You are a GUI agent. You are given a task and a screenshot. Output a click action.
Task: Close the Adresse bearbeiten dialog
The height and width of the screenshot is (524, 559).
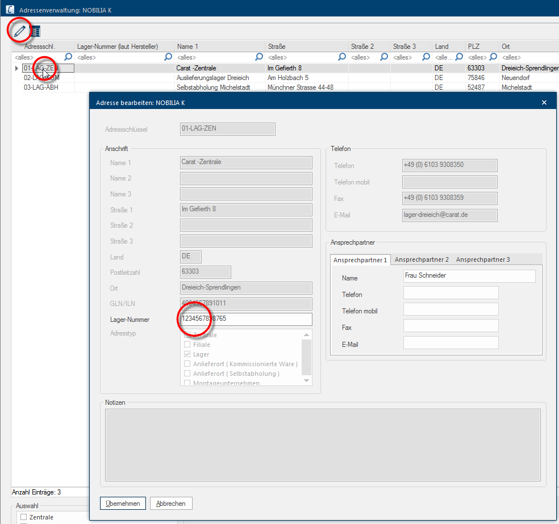coord(544,102)
